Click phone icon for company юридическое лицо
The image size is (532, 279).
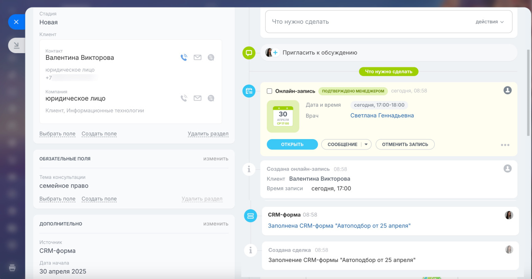tap(184, 98)
